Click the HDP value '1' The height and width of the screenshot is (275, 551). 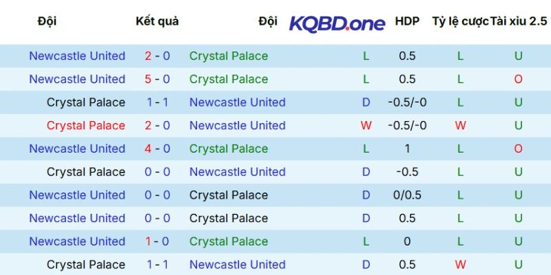(407, 148)
